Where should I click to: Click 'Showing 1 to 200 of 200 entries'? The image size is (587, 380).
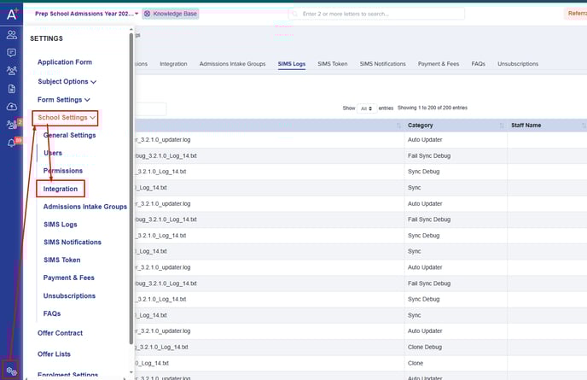pos(433,108)
